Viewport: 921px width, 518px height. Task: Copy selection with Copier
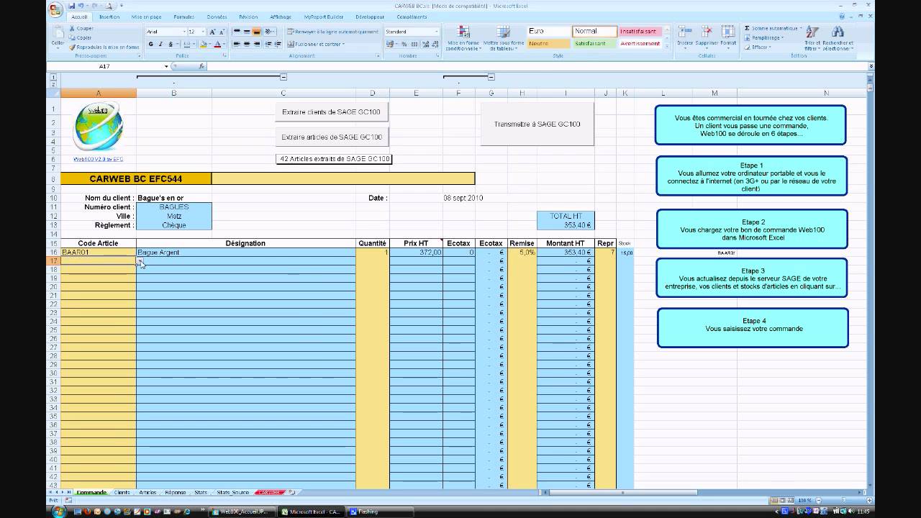pyautogui.click(x=81, y=37)
